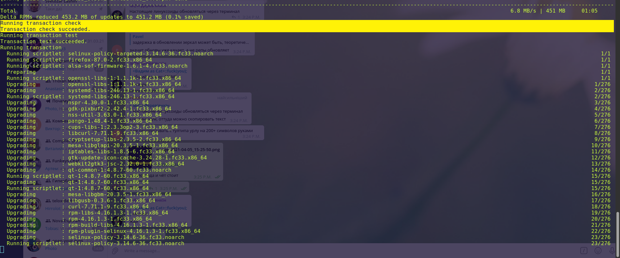Click the highlighted 'Running transaction check' line
The width and height of the screenshot is (620, 258).
pos(307,23)
